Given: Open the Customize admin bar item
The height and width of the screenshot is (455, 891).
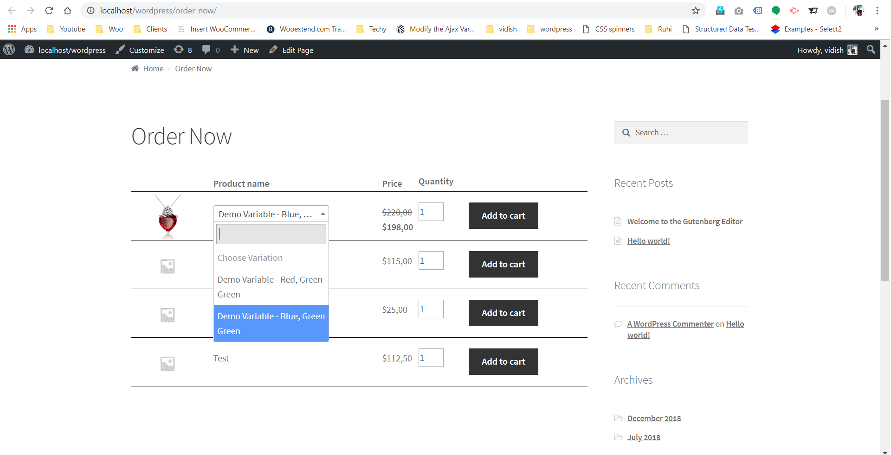Looking at the screenshot, I should (x=140, y=50).
